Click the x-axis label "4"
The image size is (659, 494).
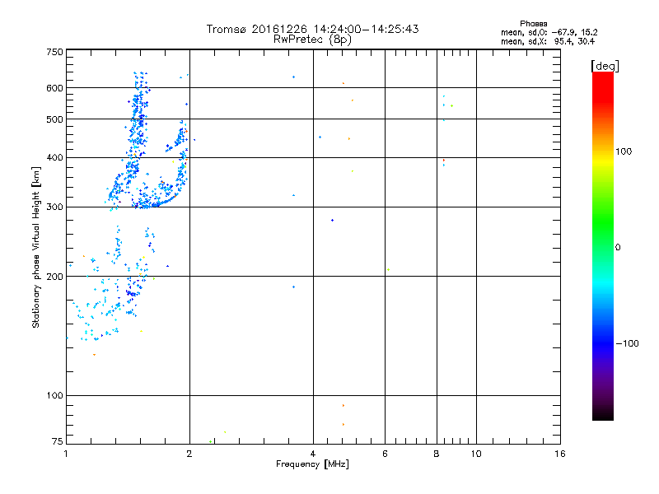[313, 454]
